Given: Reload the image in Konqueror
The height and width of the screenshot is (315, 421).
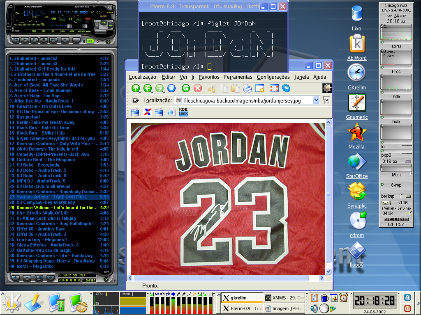Looking at the screenshot, I should pyautogui.click(x=186, y=88).
